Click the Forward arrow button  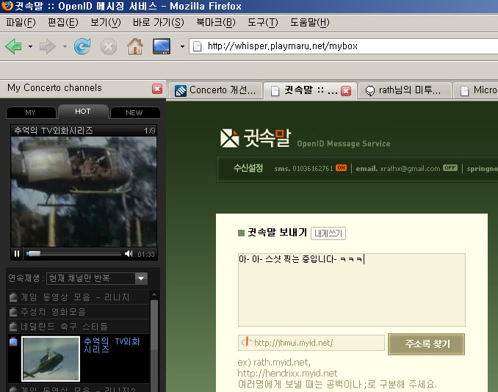point(47,46)
